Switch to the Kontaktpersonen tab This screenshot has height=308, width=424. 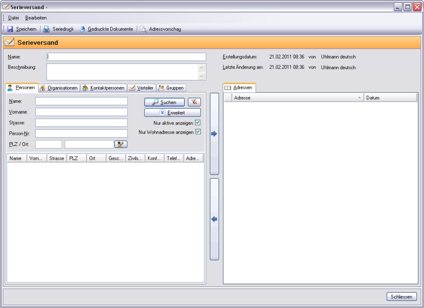pyautogui.click(x=104, y=88)
